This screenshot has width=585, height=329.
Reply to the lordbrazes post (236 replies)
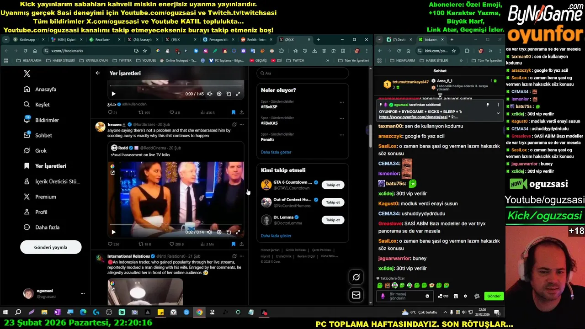coord(113,244)
